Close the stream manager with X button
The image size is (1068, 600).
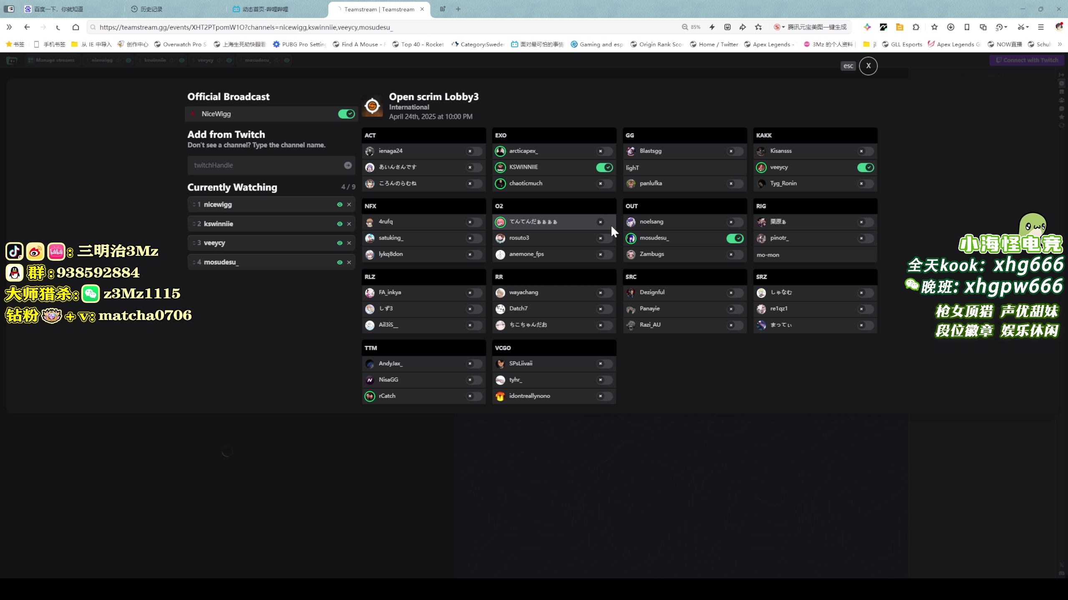click(868, 66)
